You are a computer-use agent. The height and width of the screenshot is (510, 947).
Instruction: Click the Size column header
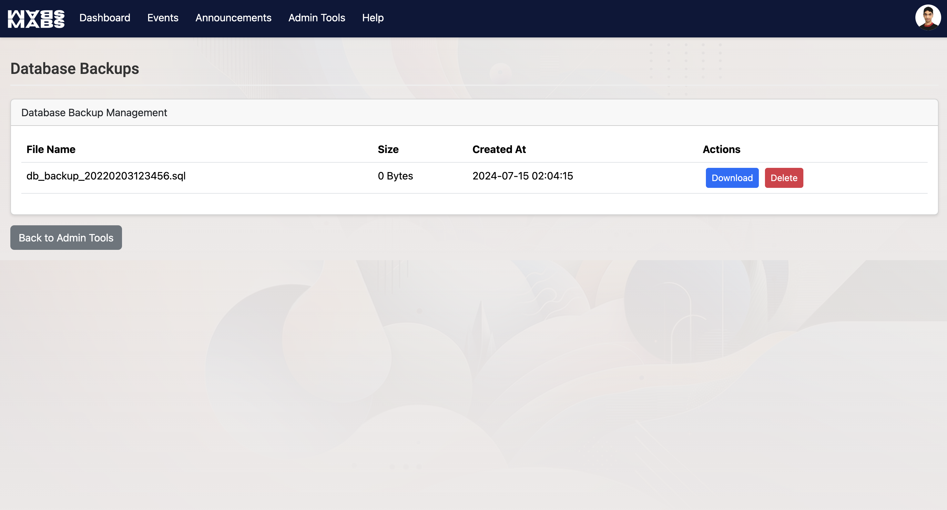(x=388, y=149)
